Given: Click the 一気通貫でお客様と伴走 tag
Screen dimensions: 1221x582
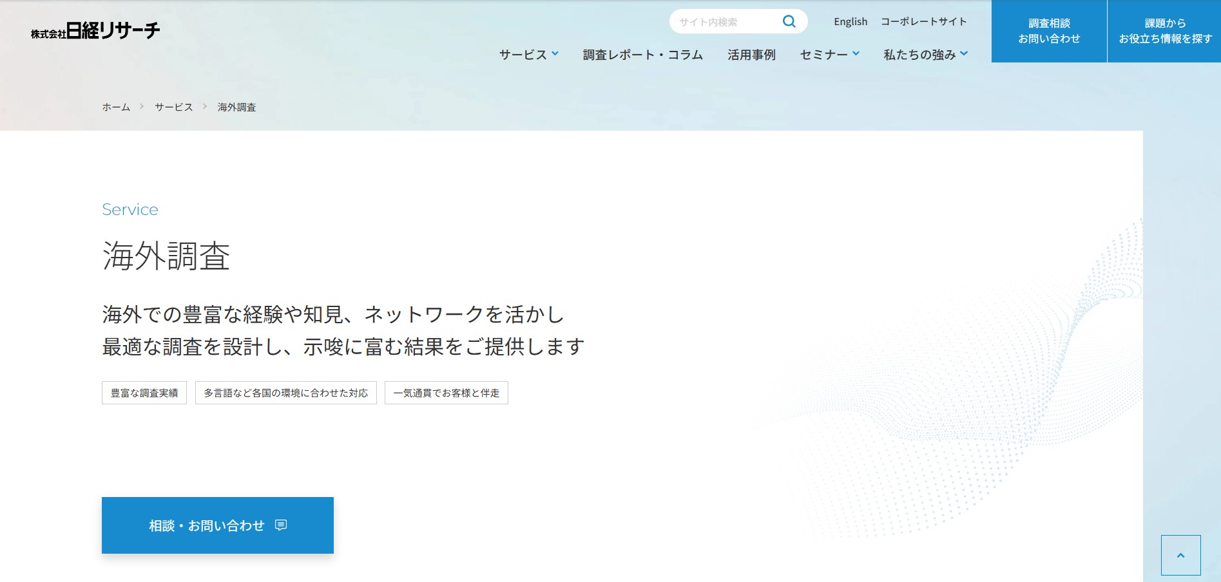Looking at the screenshot, I should click(447, 393).
